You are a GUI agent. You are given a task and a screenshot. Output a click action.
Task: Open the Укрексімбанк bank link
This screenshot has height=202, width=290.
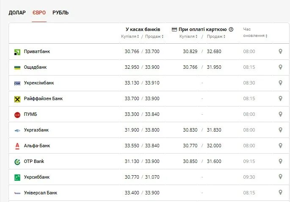[x=39, y=83]
